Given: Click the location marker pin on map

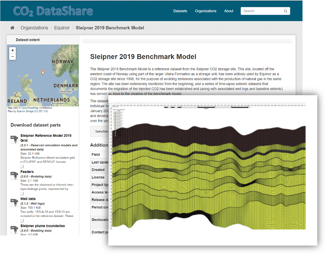Looking at the screenshot, I should (x=43, y=72).
